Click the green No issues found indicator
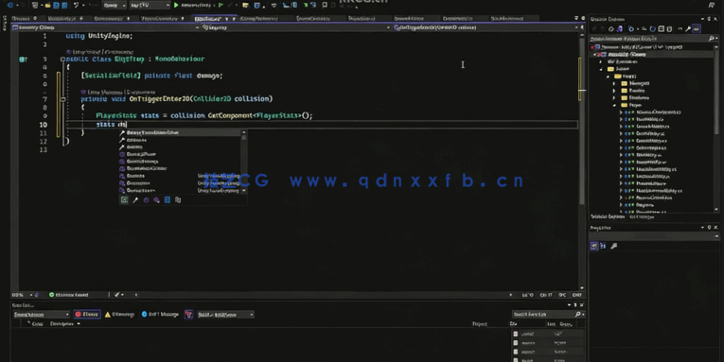This screenshot has width=724, height=362. [x=69, y=295]
